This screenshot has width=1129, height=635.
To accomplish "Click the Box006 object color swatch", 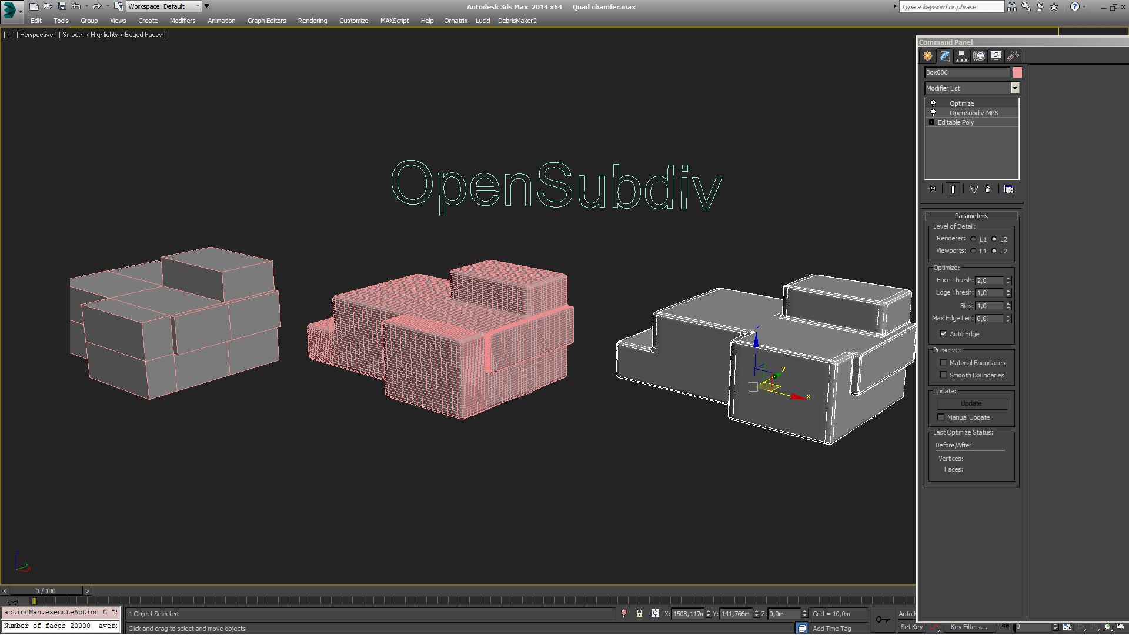I will pos(1017,72).
